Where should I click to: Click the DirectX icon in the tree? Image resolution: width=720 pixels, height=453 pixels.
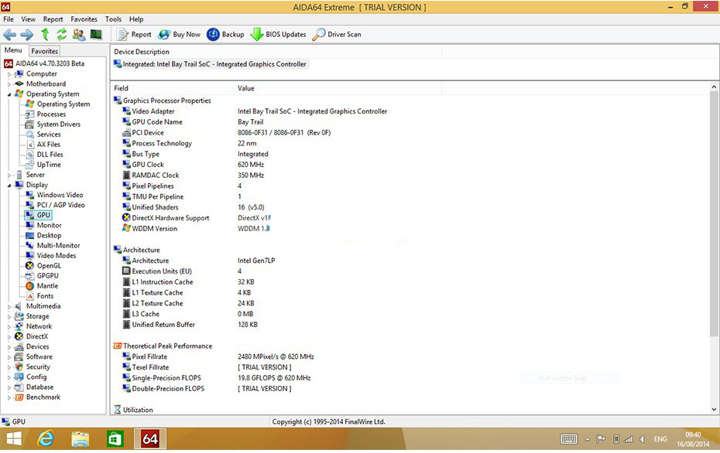(19, 336)
